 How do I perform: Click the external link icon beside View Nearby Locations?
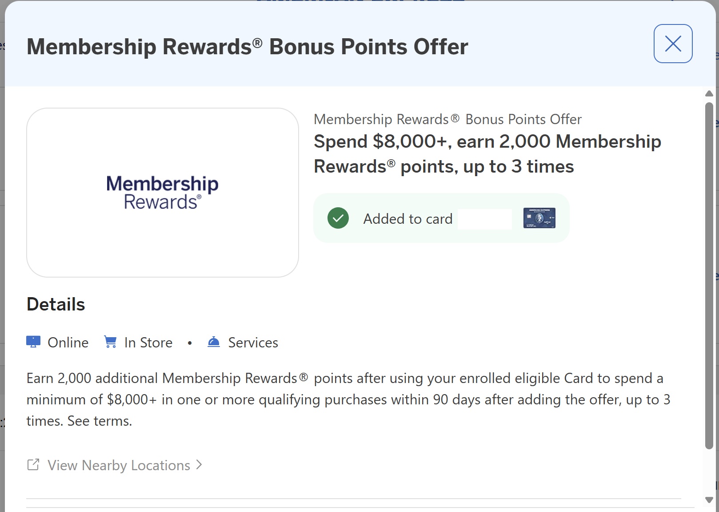click(33, 464)
